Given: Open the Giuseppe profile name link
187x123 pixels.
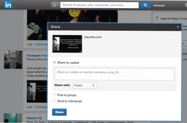Looking at the screenshot, I should (x=37, y=55).
